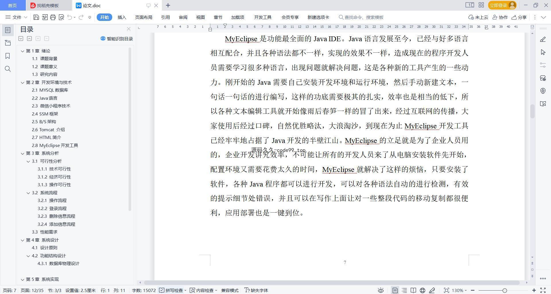Click the zoom out minus button
551x294 pixels.
pyautogui.click(x=473, y=290)
